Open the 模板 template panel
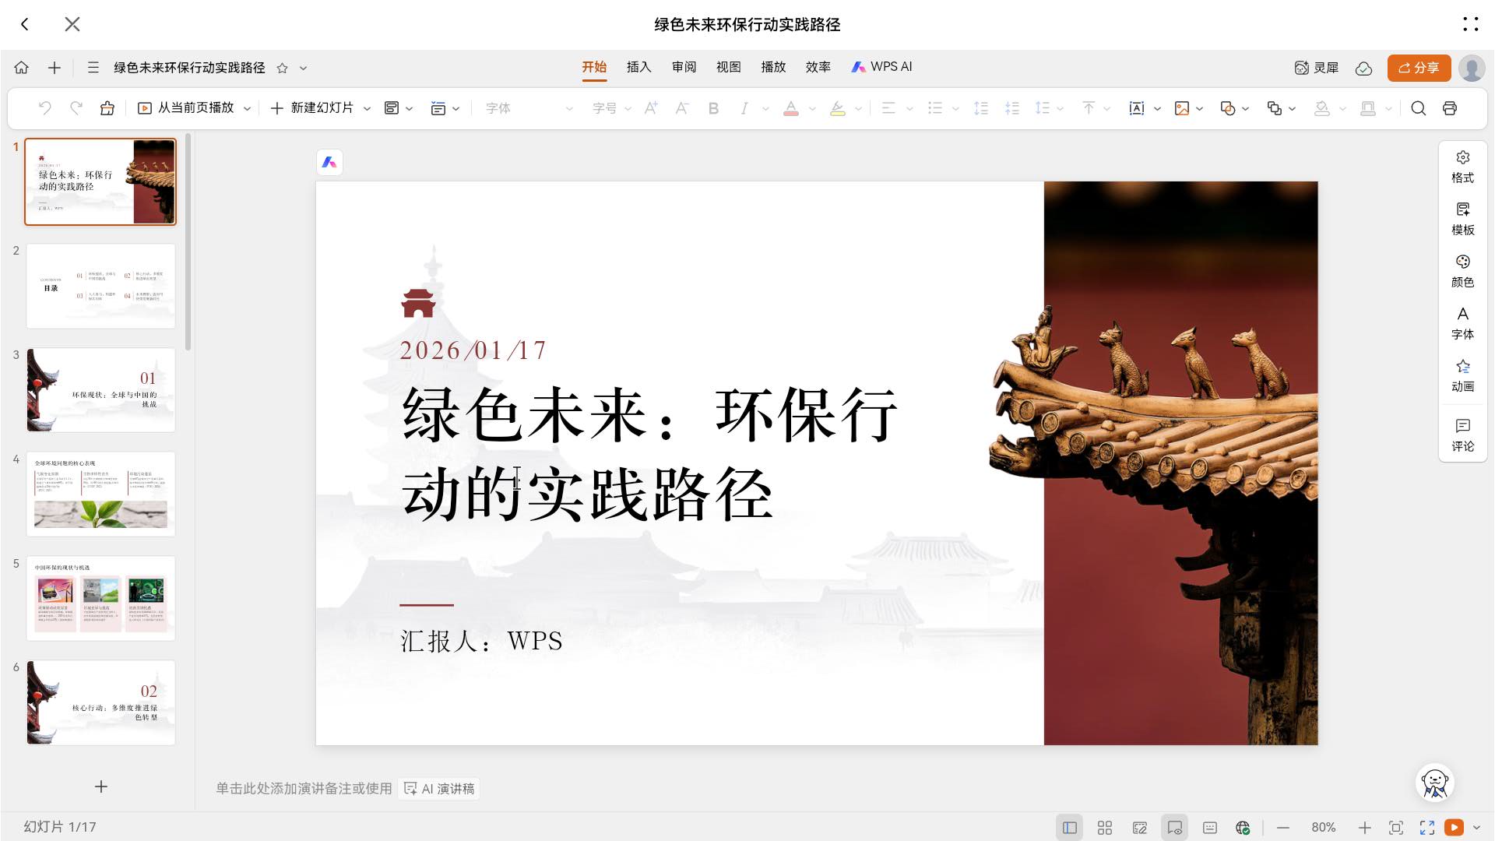The height and width of the screenshot is (841, 1495). [1462, 219]
